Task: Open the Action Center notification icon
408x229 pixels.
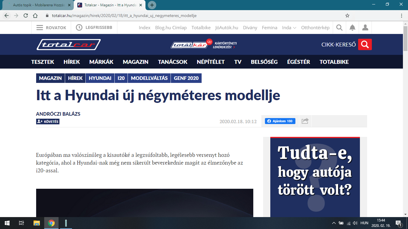Action: click(398, 223)
